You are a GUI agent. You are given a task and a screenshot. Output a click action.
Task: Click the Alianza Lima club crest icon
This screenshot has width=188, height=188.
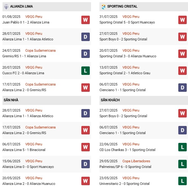pos(6,6)
